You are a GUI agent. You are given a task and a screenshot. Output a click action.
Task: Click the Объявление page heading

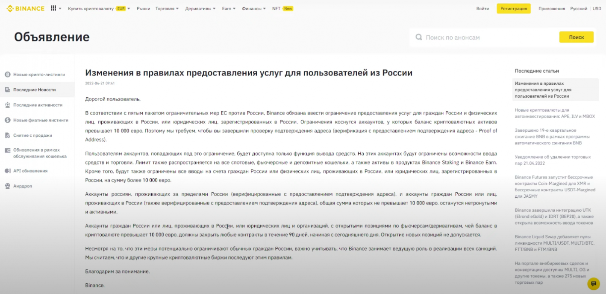point(52,37)
